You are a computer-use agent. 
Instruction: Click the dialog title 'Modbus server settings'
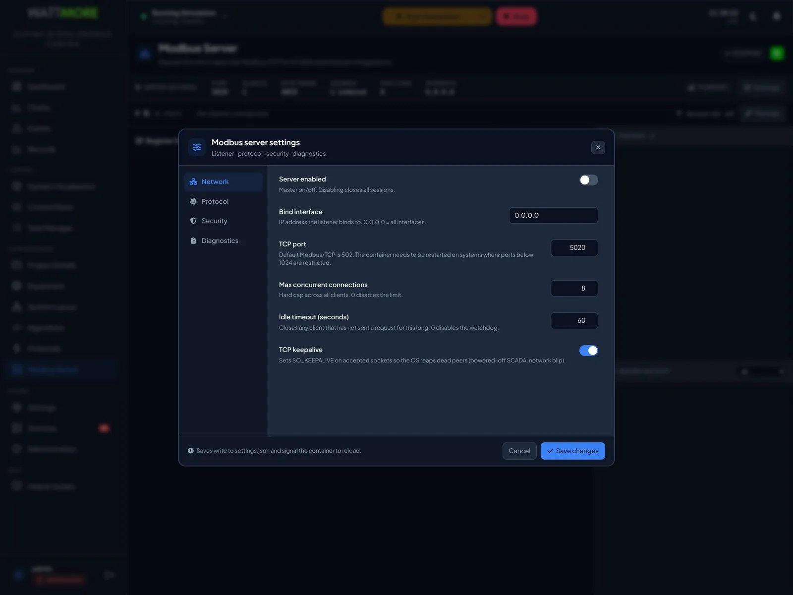[x=256, y=142]
